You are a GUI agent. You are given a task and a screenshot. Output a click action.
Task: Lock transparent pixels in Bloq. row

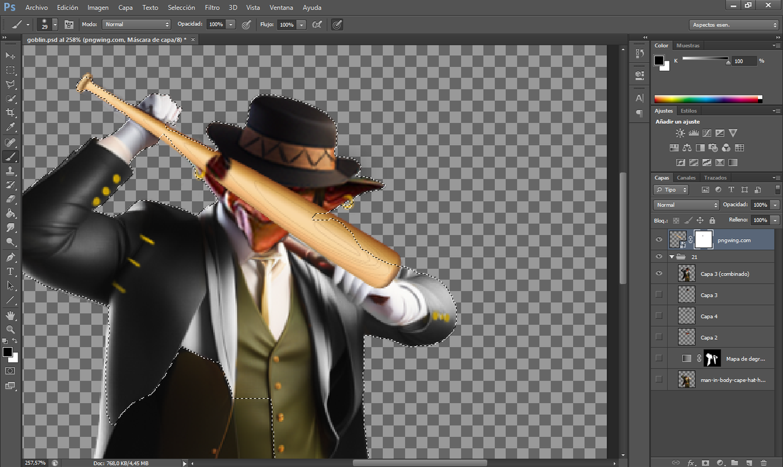(676, 220)
